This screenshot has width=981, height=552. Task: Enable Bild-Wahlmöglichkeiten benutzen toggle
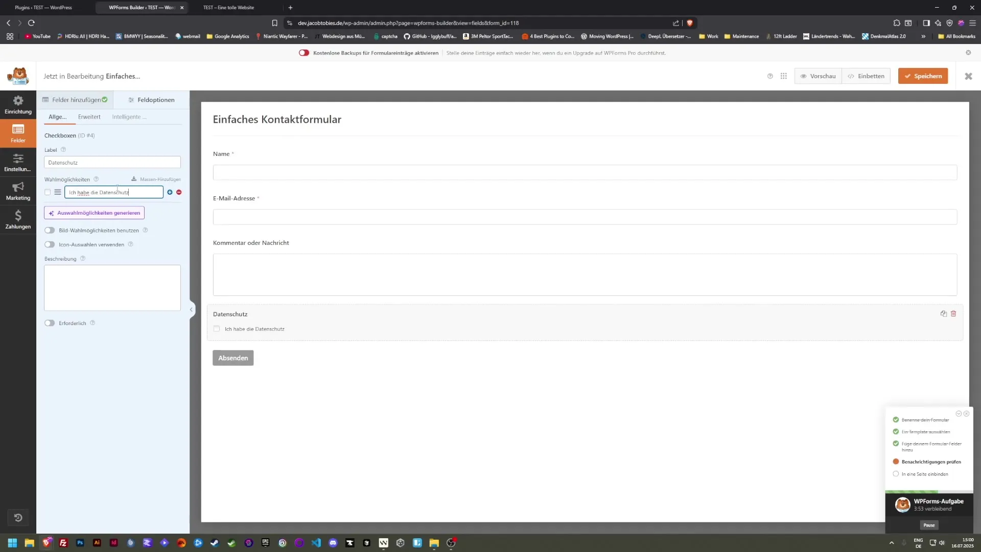click(50, 231)
